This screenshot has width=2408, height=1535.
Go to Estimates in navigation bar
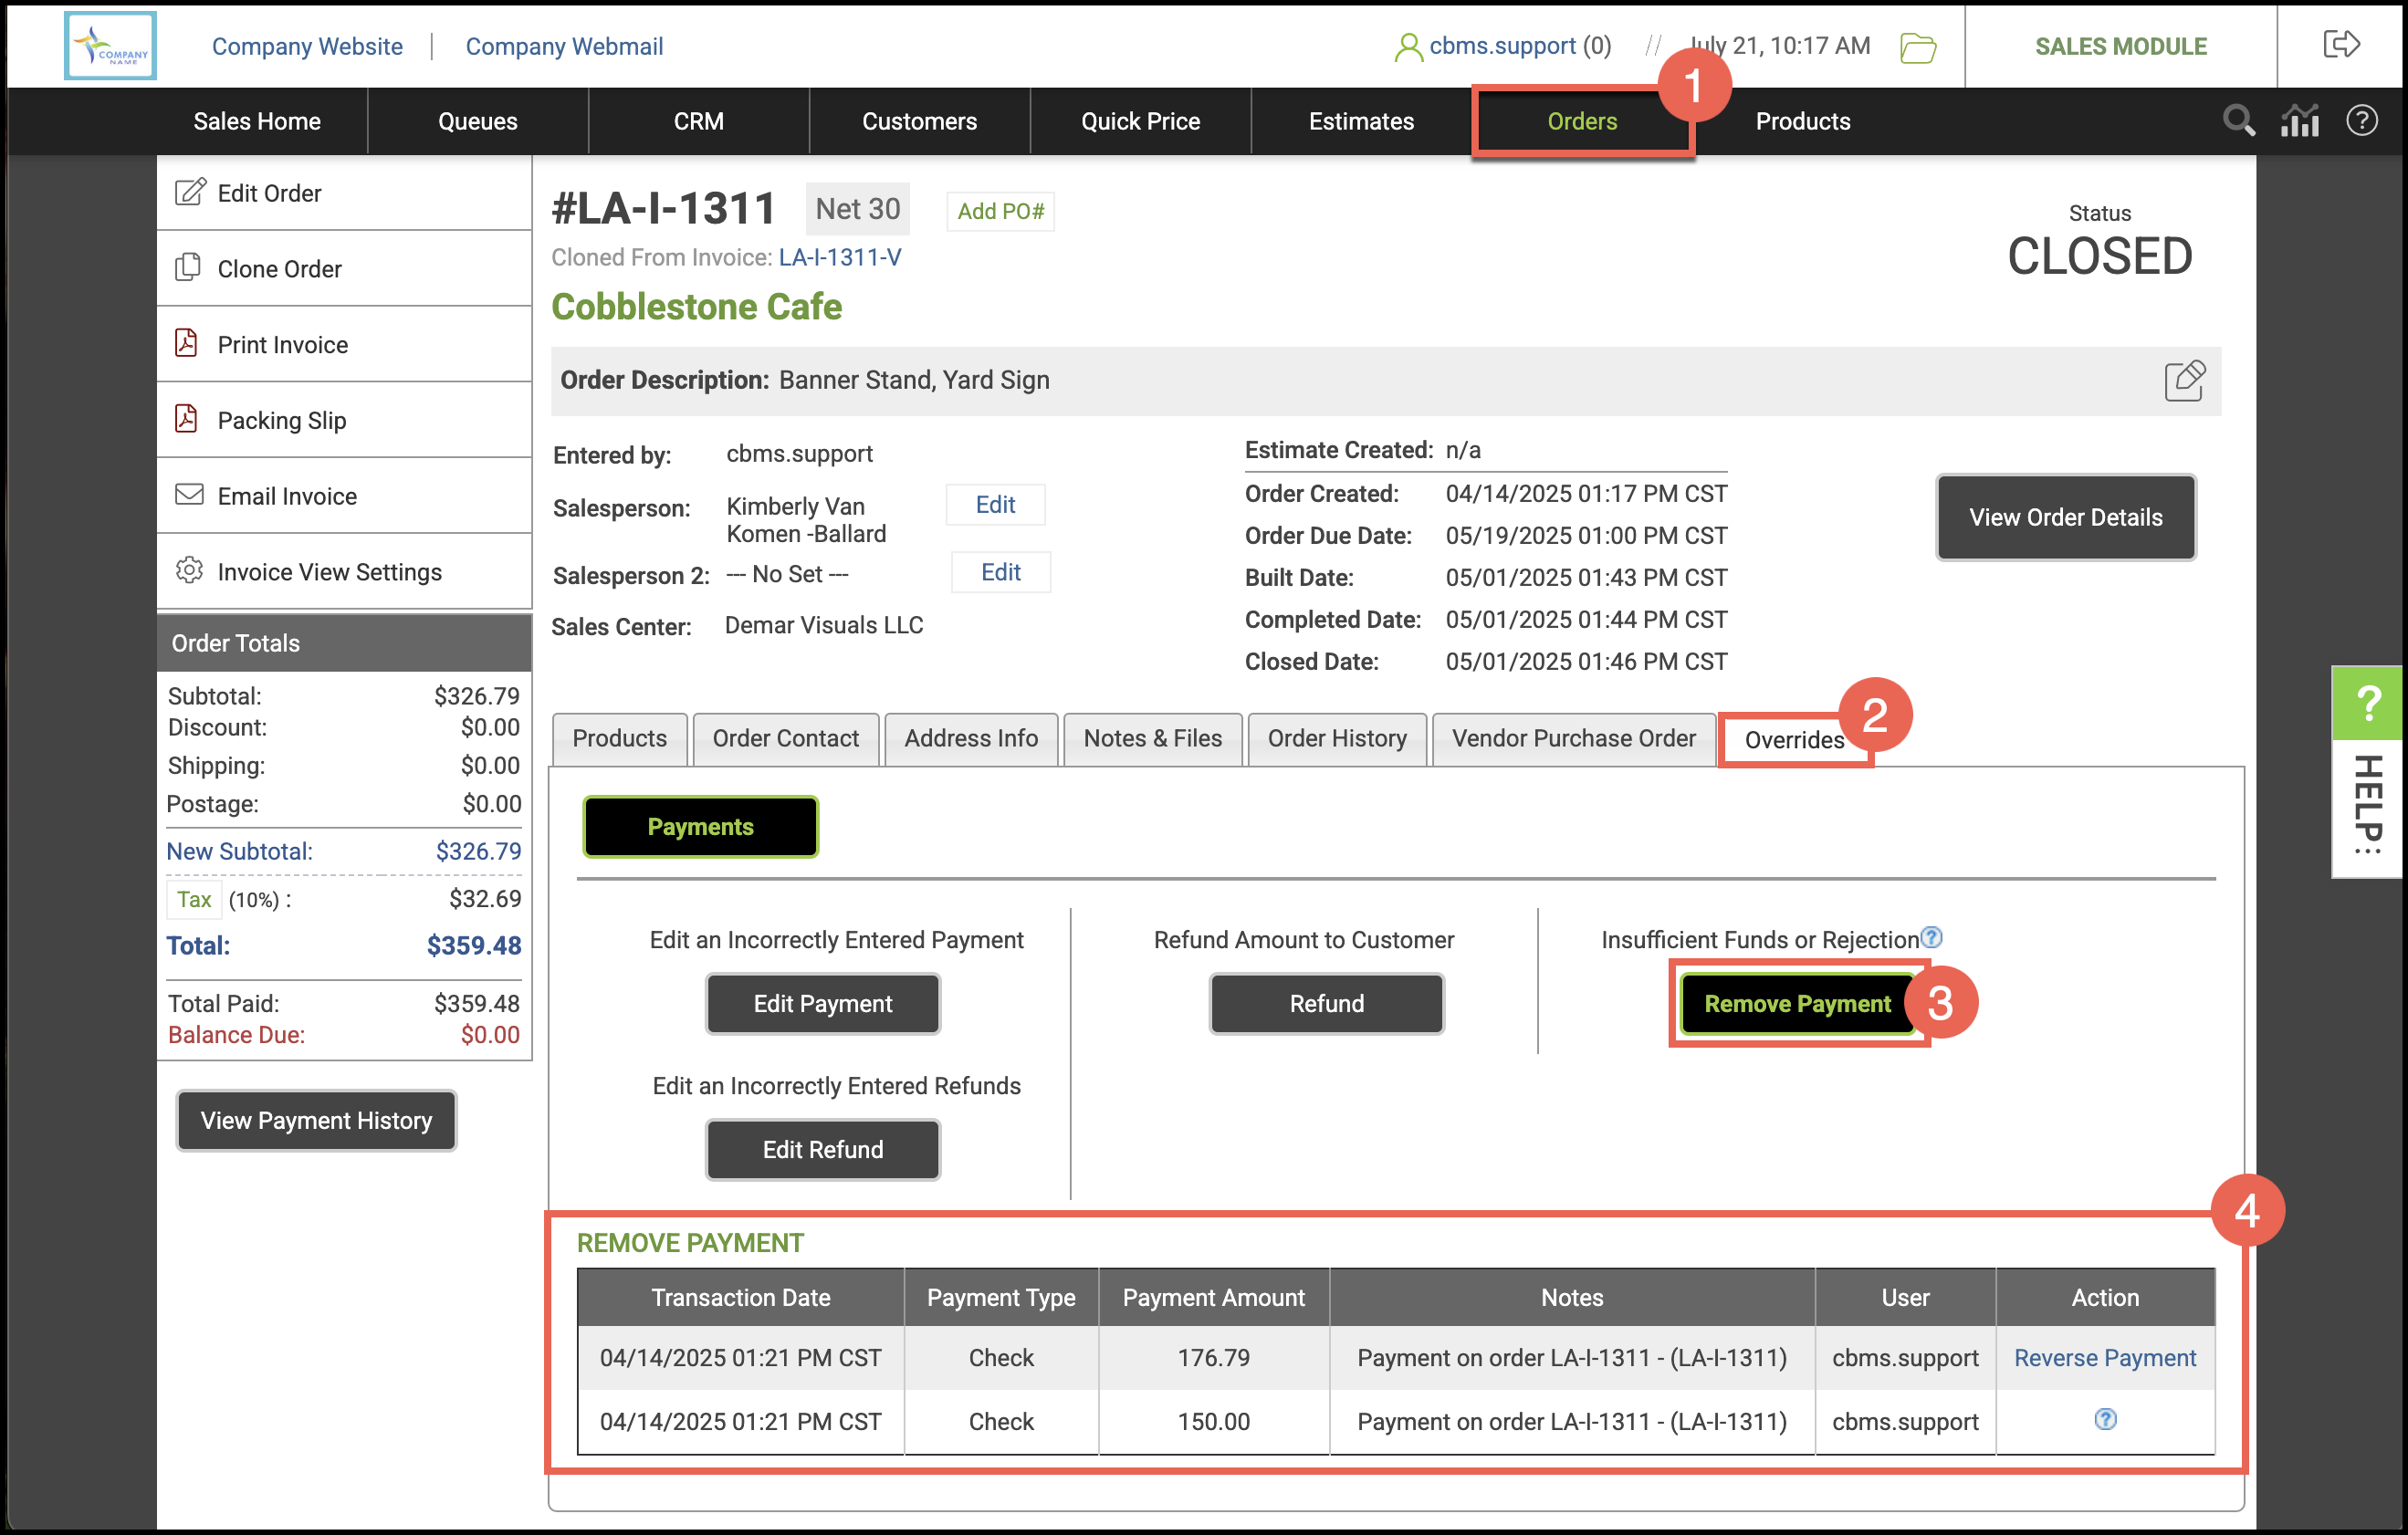(x=1361, y=121)
